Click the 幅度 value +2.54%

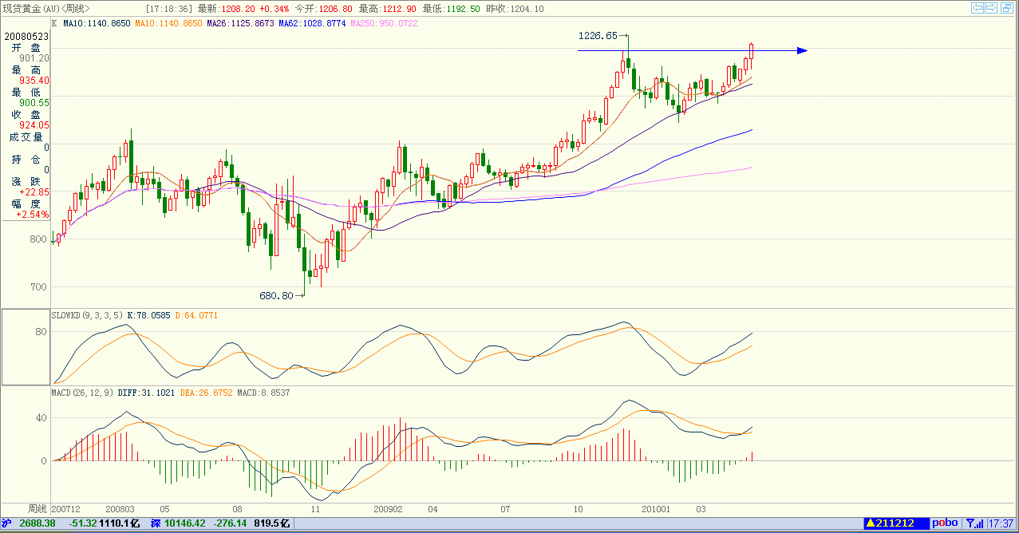pyautogui.click(x=33, y=215)
